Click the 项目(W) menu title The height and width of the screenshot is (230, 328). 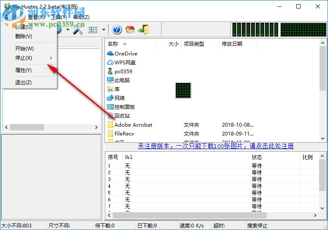click(13, 17)
